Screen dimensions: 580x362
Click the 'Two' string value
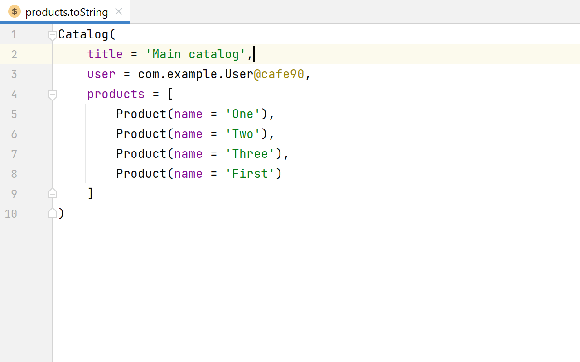coord(243,134)
